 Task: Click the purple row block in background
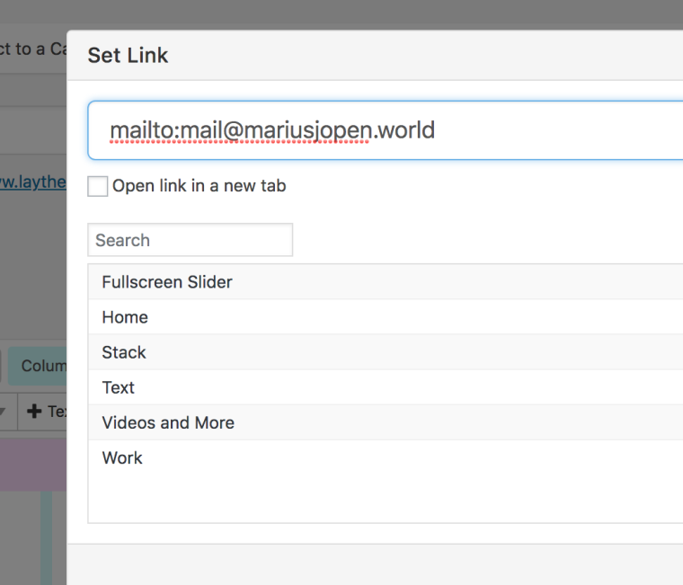tap(33, 465)
